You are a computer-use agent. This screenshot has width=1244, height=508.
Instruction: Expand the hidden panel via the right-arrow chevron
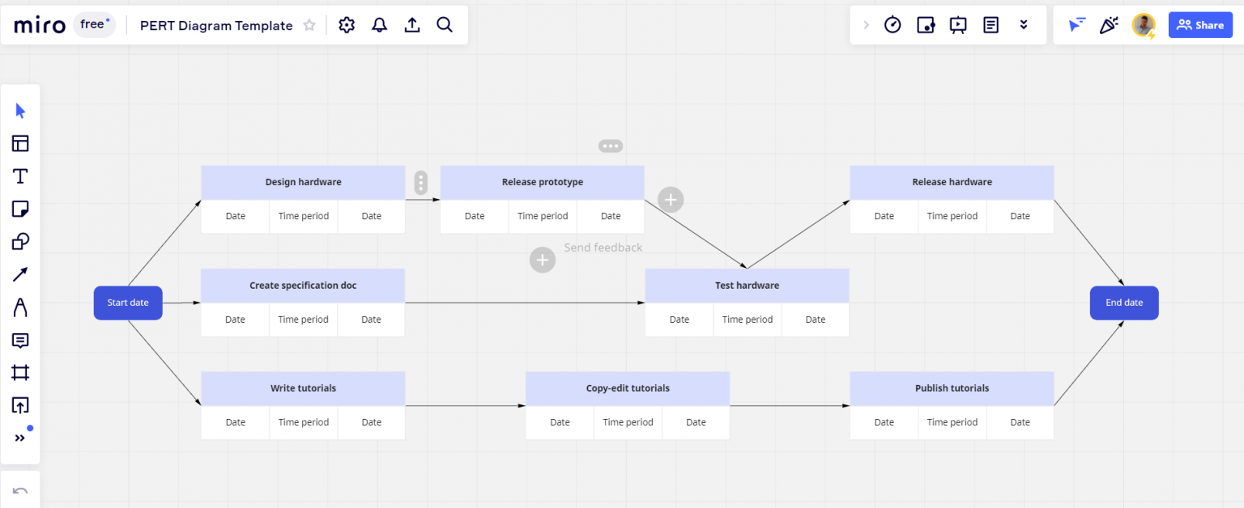point(866,24)
